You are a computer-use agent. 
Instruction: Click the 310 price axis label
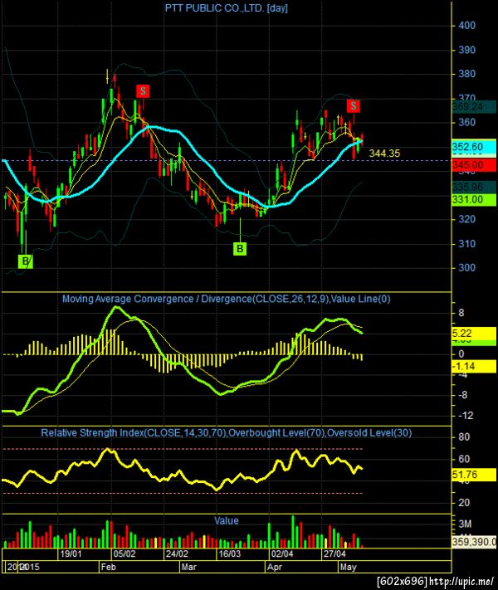pos(466,244)
